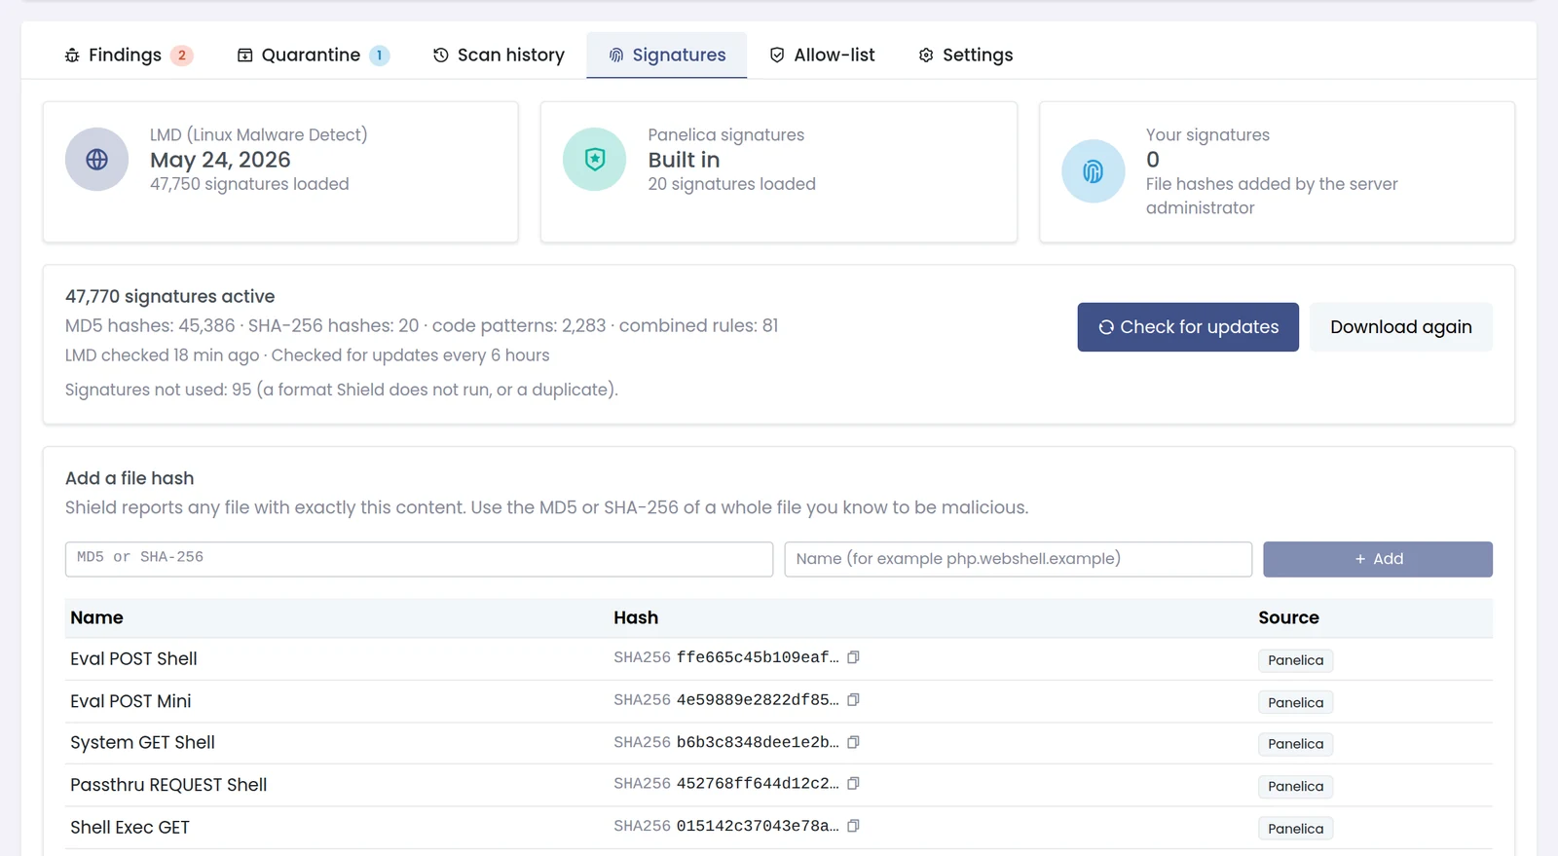
Task: Click Check for updates button
Action: pyautogui.click(x=1188, y=327)
